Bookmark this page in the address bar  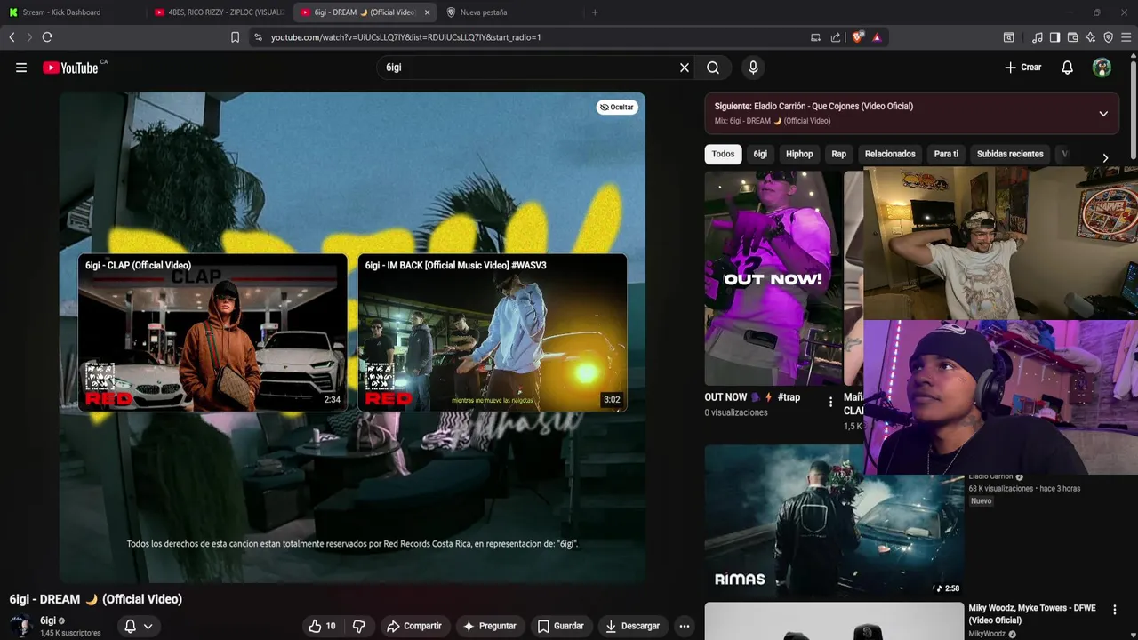(x=235, y=37)
